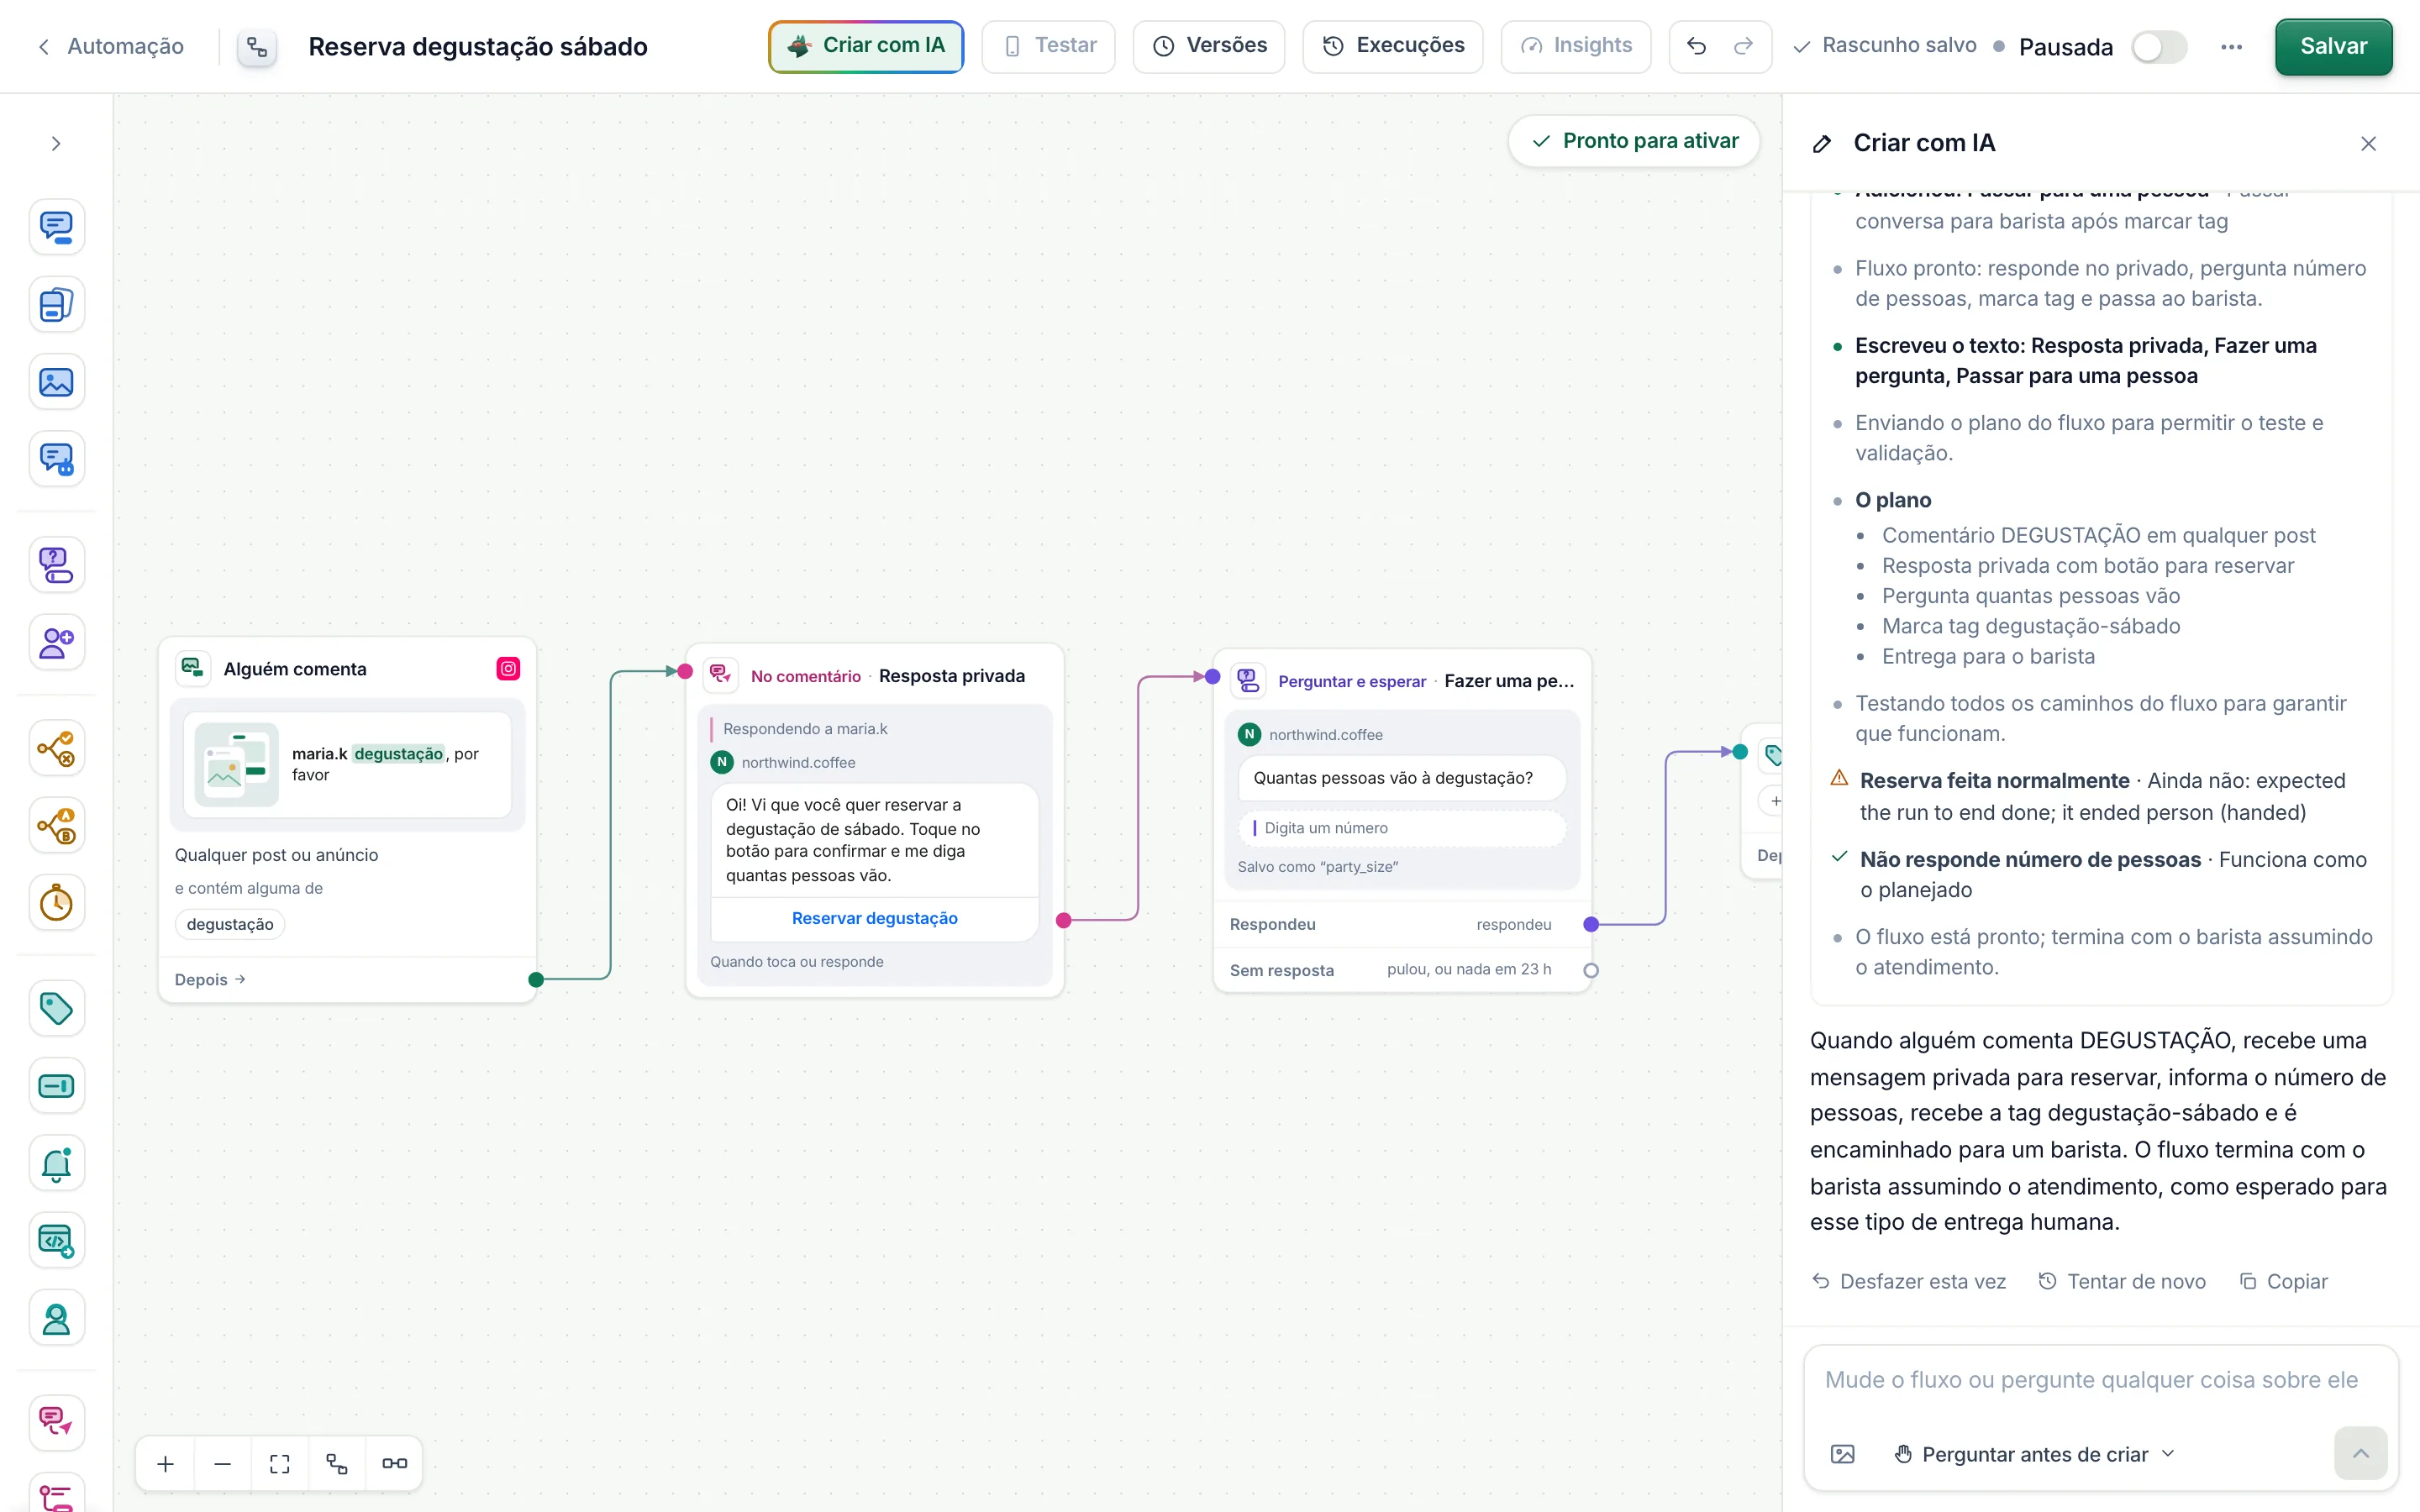Select the add contact block icon
The width and height of the screenshot is (2420, 1512).
57,642
